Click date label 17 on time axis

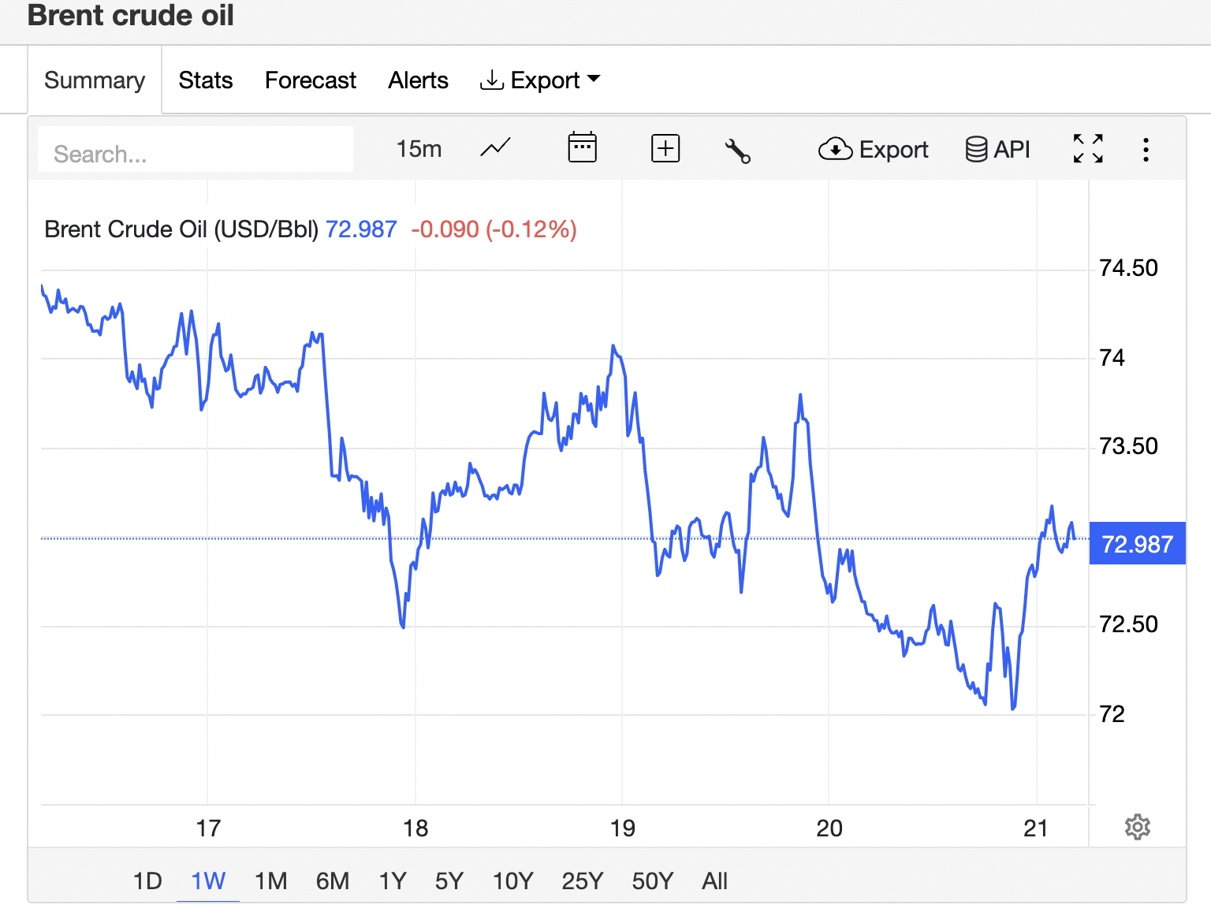(208, 828)
